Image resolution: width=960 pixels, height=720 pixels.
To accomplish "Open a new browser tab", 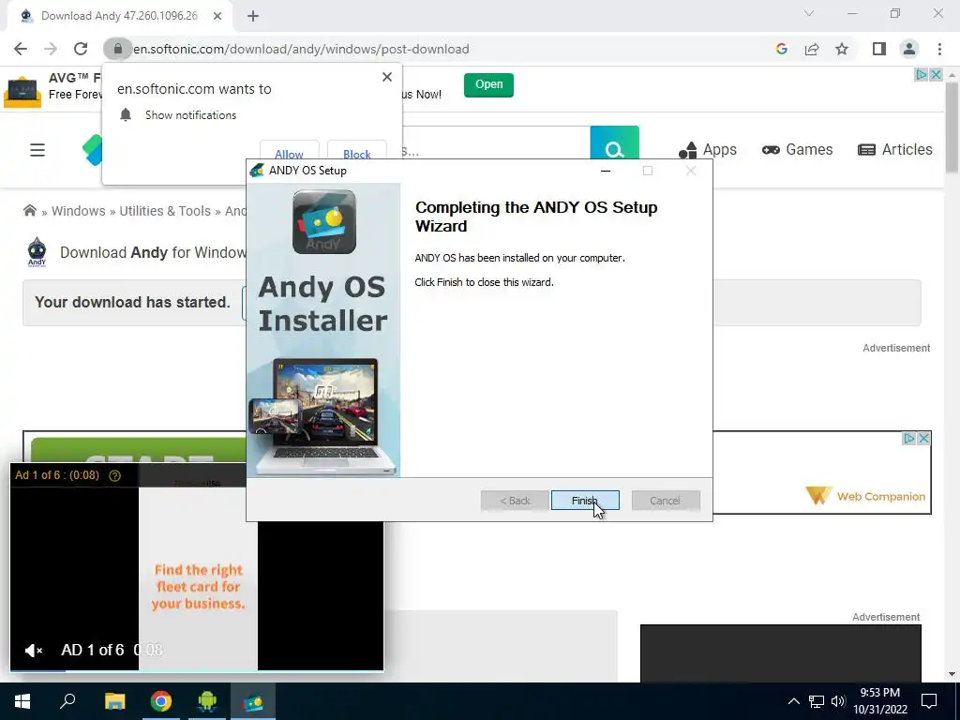I will tap(253, 16).
